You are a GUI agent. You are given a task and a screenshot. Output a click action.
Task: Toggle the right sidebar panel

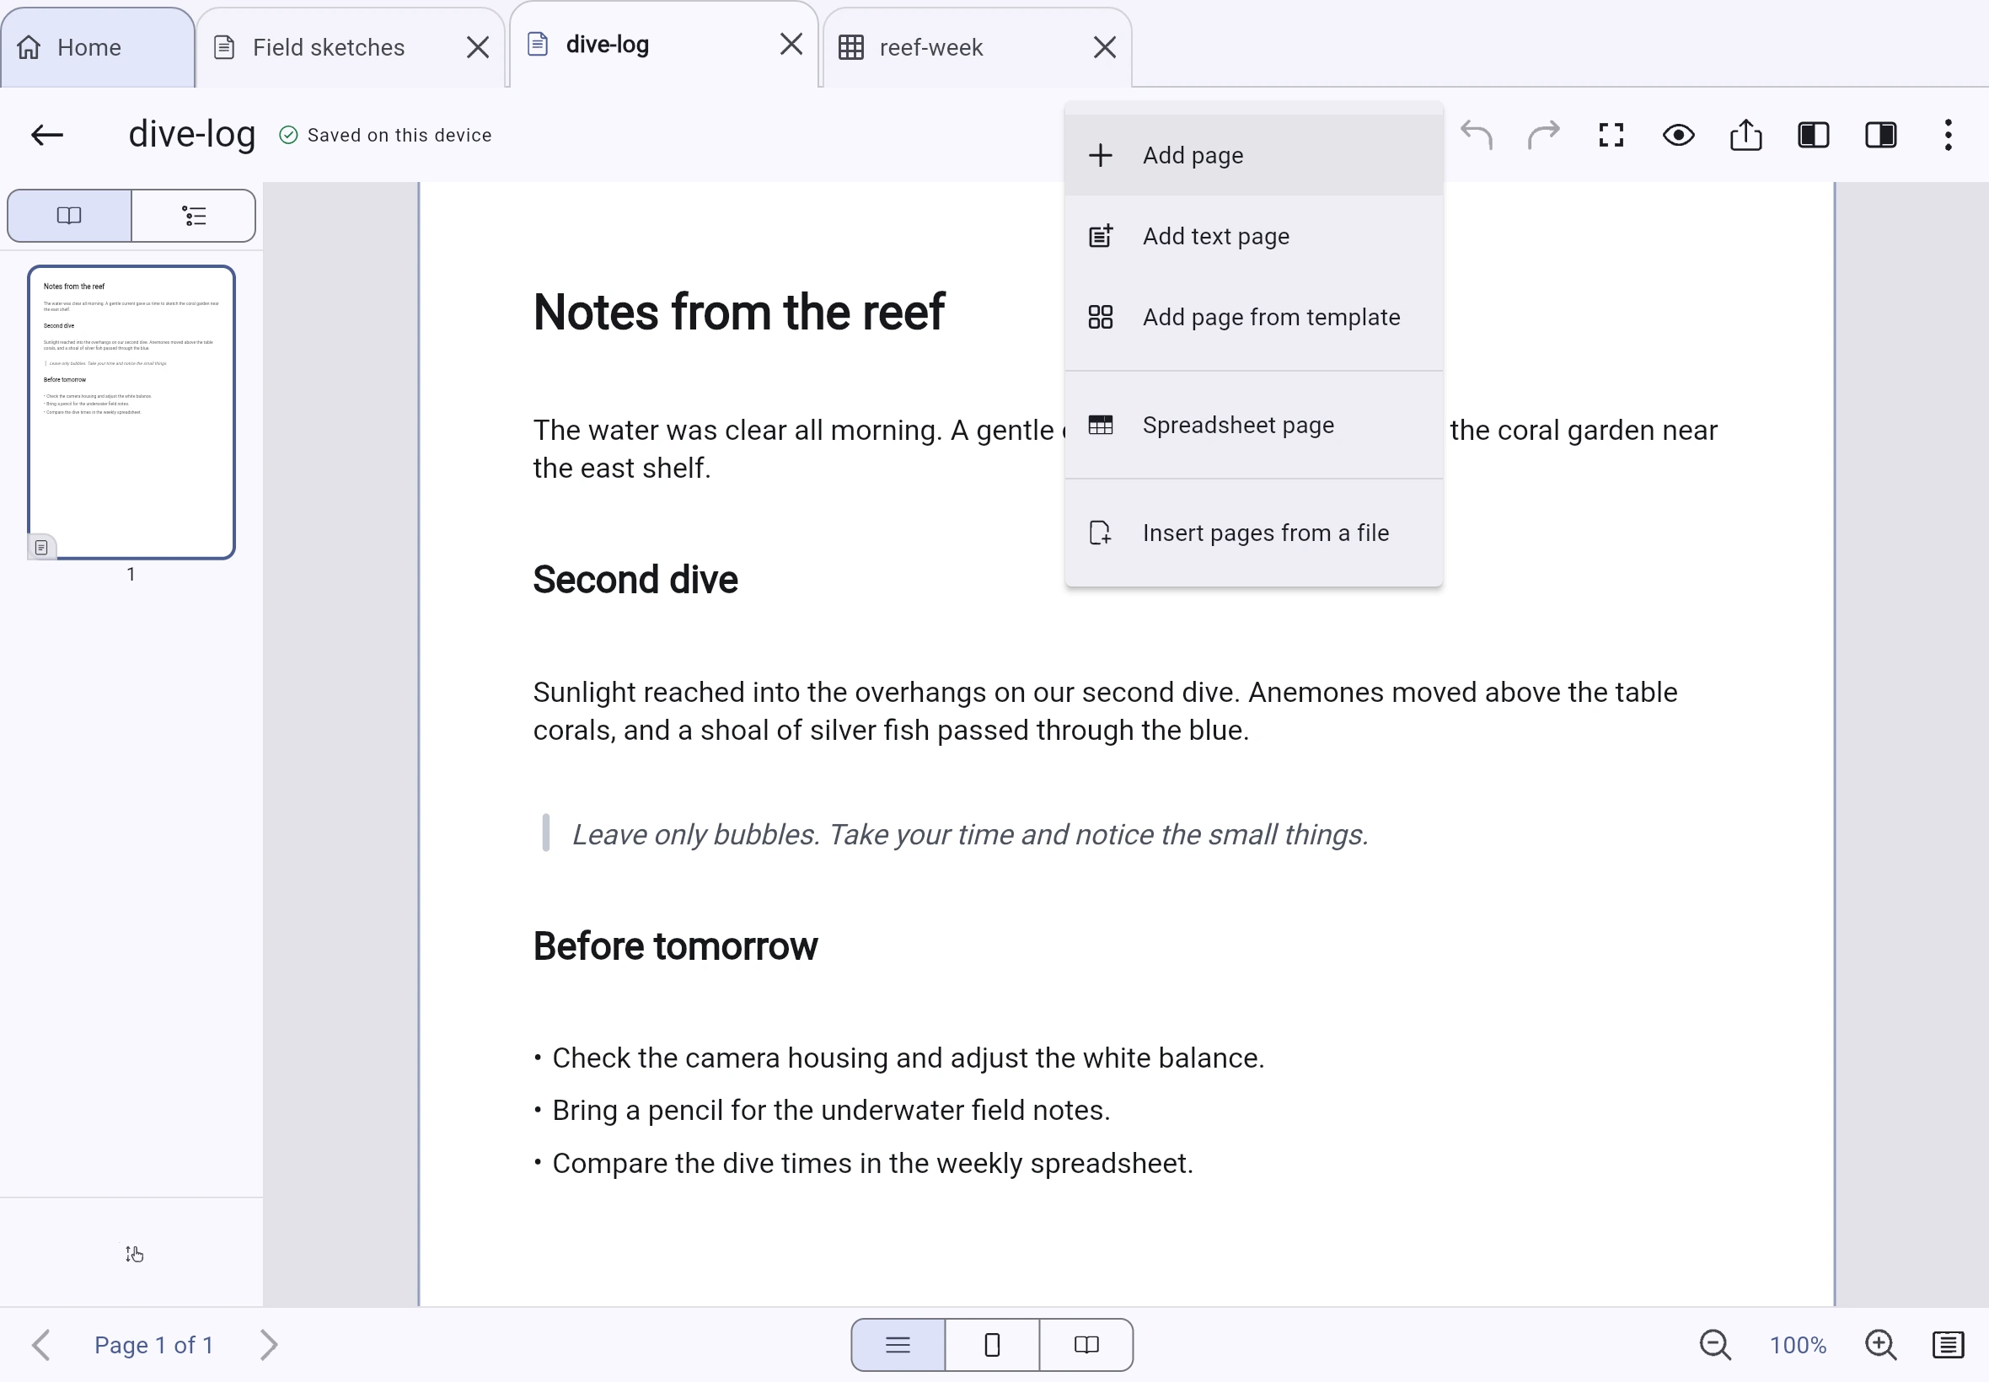[x=1881, y=135]
